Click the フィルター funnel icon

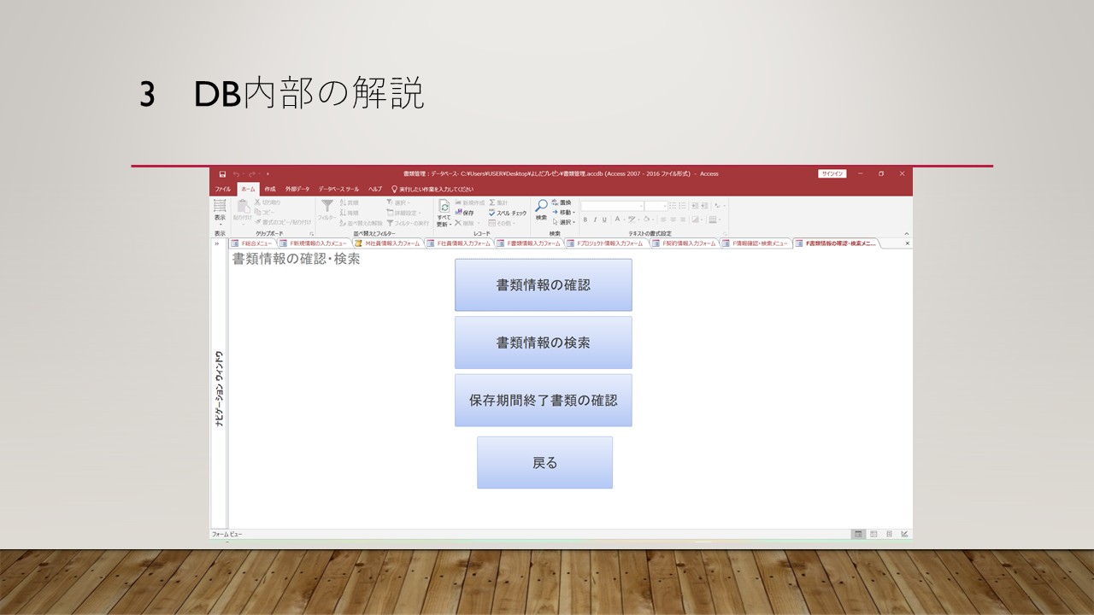click(326, 208)
